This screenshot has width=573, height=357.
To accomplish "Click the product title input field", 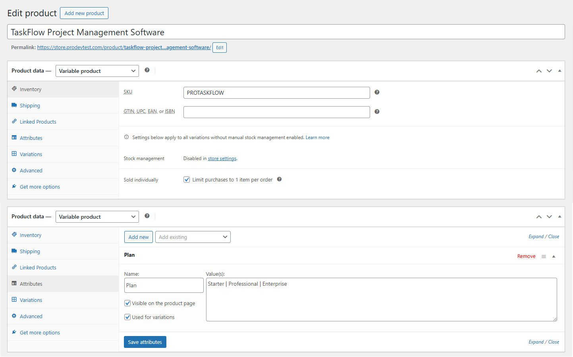I will point(286,32).
